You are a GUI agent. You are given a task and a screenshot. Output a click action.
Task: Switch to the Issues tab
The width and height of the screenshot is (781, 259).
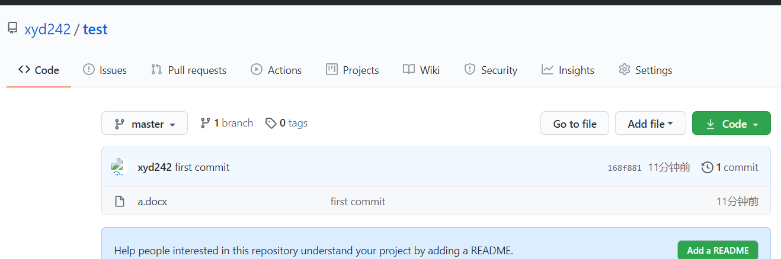coord(105,70)
